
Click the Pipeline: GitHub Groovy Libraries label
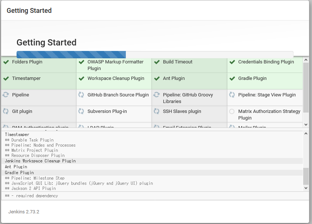coord(188,98)
